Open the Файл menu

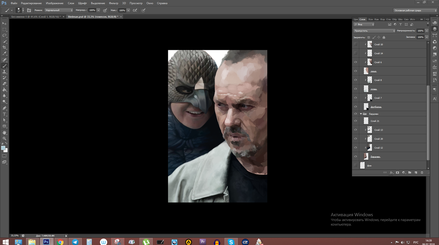[x=14, y=3]
